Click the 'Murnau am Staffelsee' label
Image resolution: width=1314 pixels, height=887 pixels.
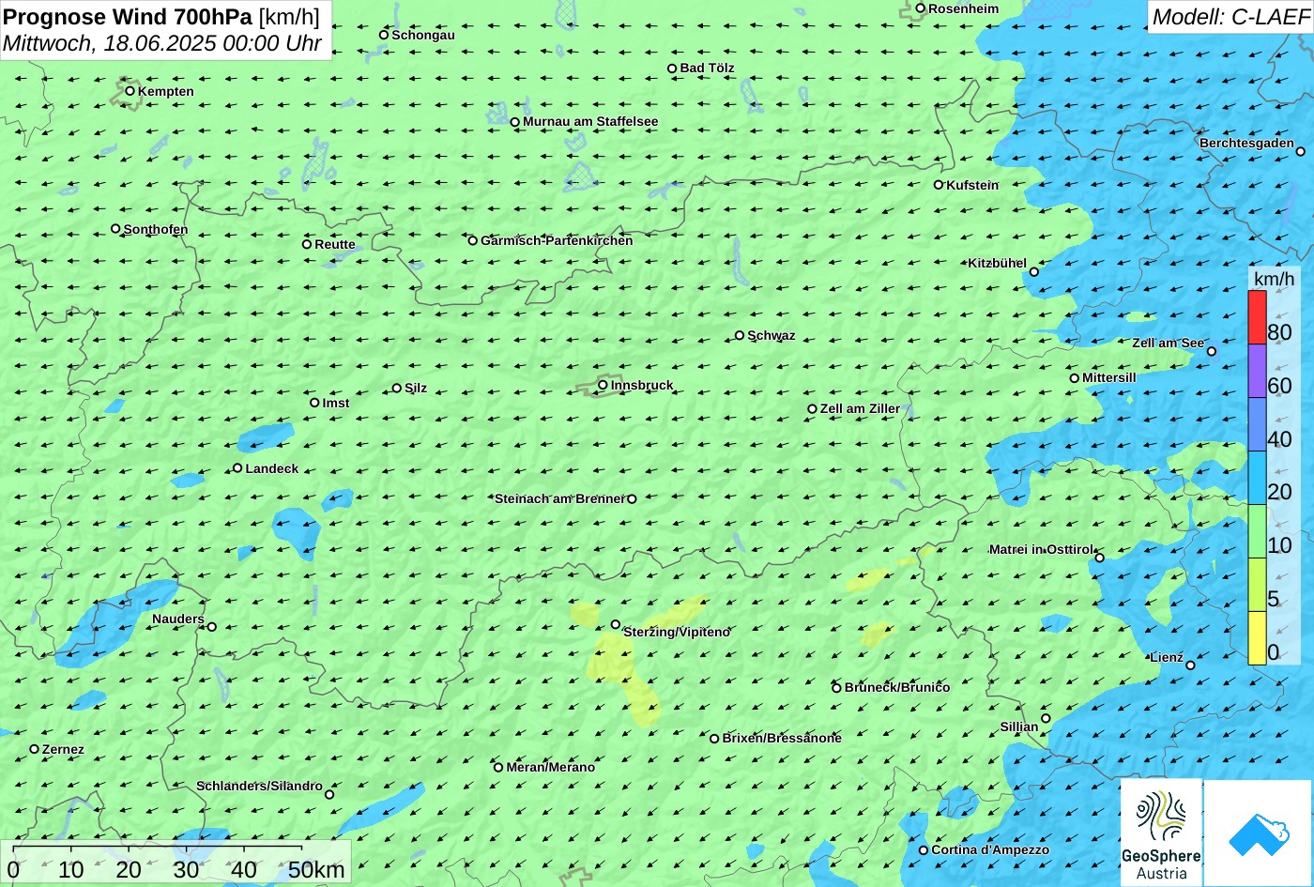[590, 122]
